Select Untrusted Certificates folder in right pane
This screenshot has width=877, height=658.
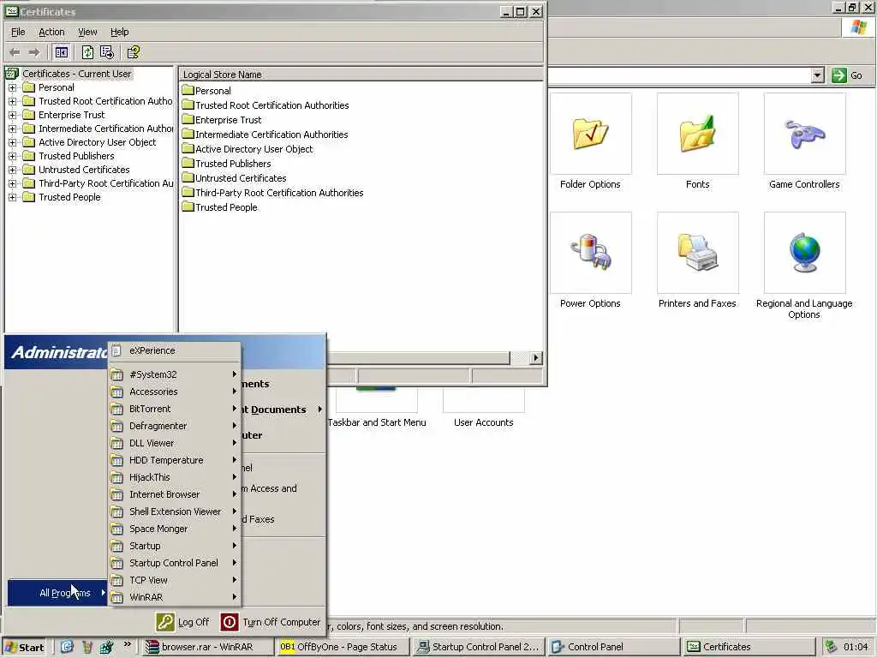pyautogui.click(x=235, y=178)
